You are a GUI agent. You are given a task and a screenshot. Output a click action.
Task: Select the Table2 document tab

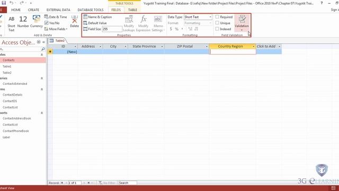click(58, 41)
